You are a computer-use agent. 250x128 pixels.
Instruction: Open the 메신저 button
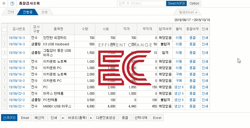40,118
